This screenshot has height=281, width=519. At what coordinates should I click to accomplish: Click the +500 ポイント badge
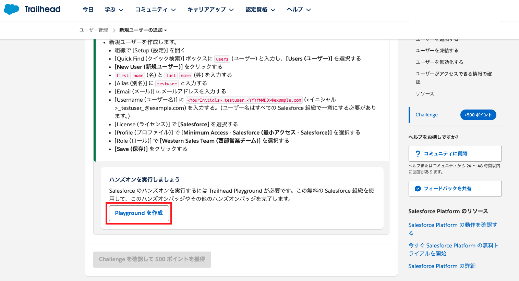[478, 115]
